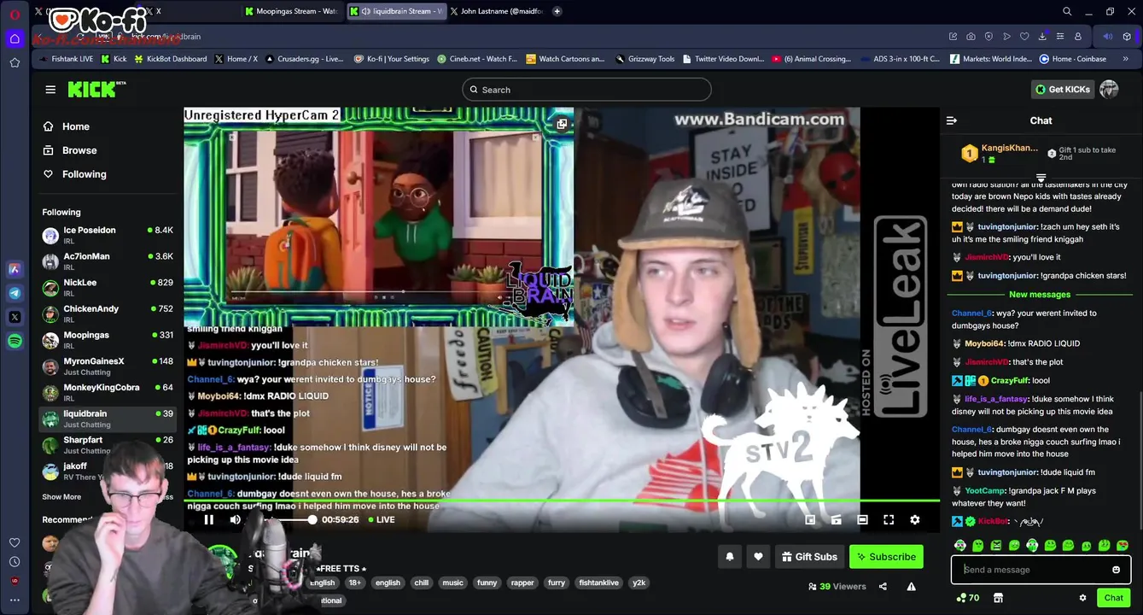The height and width of the screenshot is (615, 1143).
Task: Open Ice Poseidon's channel from Following
Action: point(108,235)
